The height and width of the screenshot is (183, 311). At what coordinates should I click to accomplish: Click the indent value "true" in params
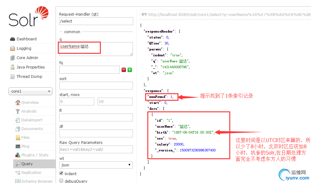click(176, 55)
